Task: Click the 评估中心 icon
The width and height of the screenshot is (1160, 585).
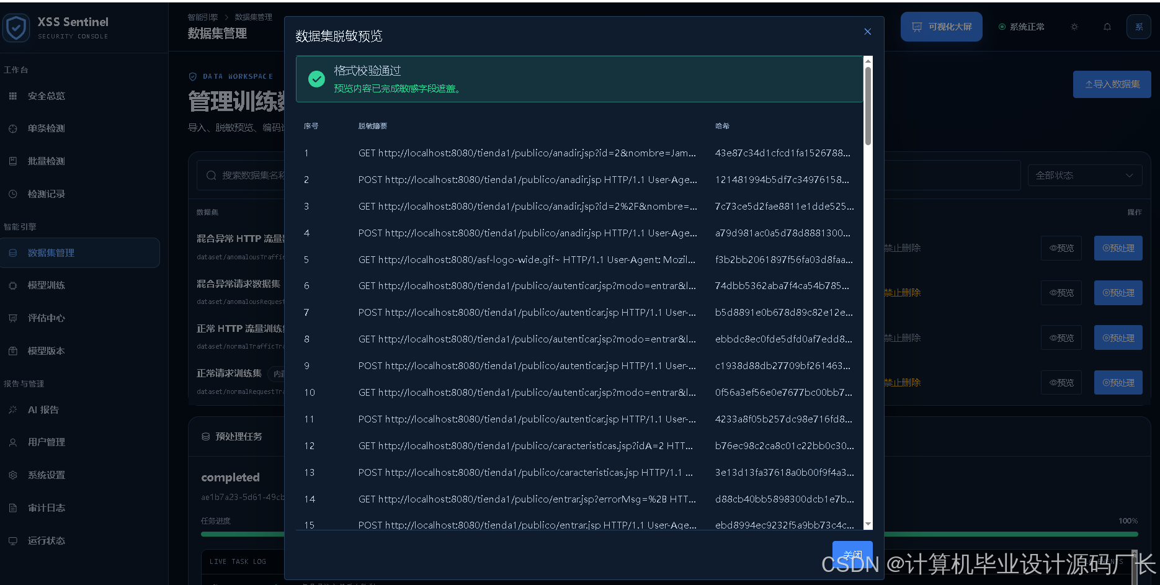Action: pos(13,318)
